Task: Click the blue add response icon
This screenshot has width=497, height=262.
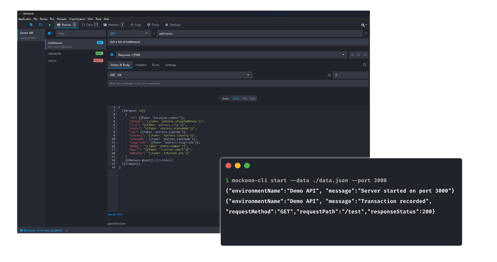Action: (112, 55)
